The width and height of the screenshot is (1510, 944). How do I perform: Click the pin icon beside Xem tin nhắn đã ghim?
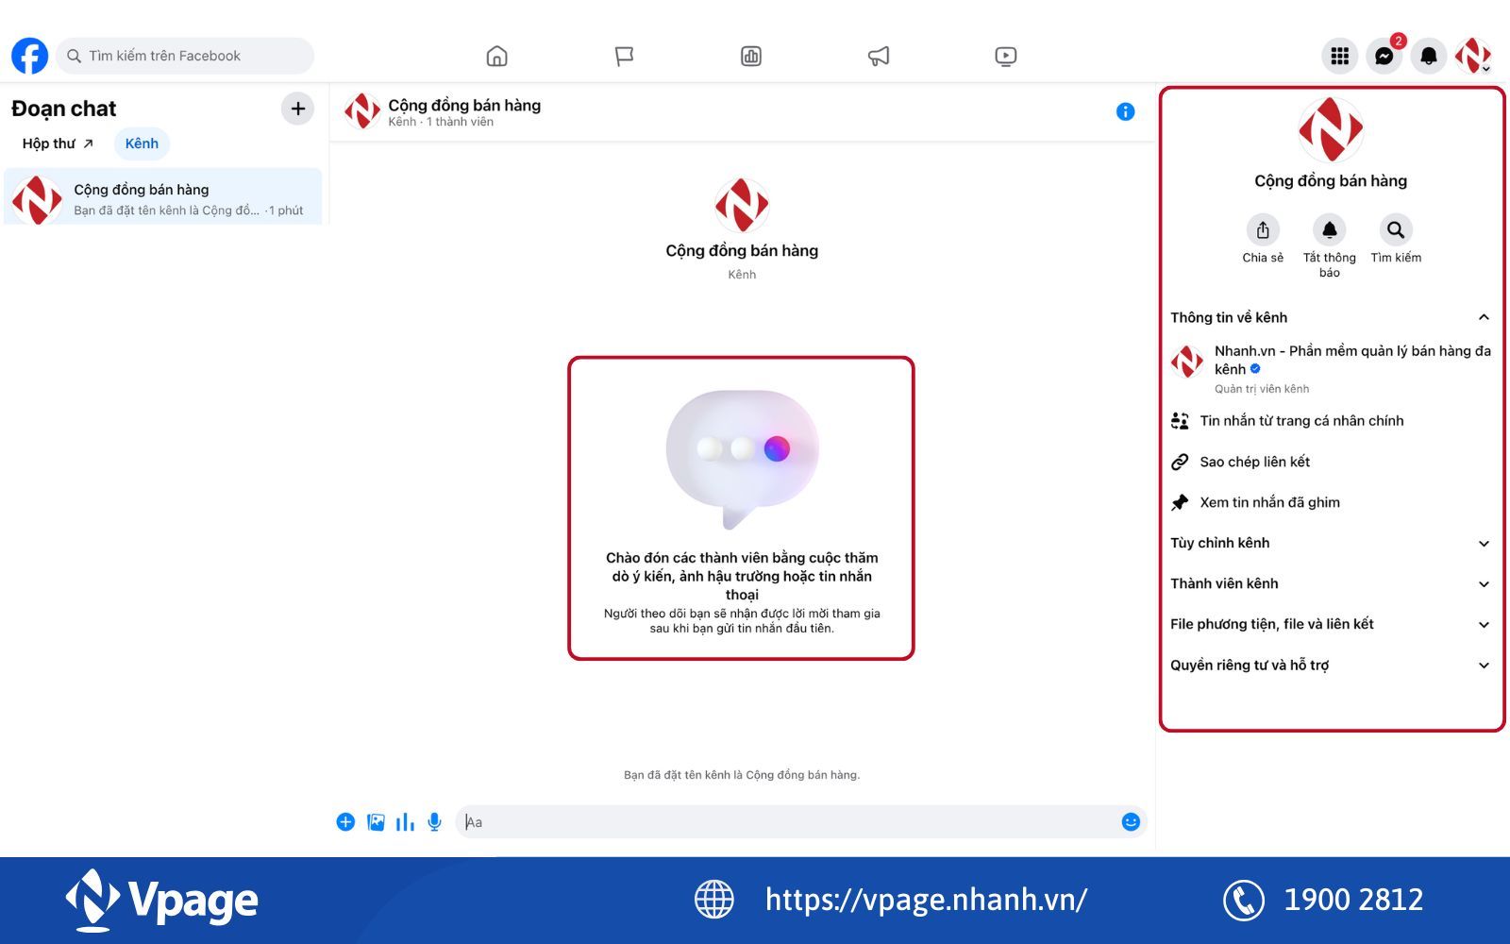click(1180, 502)
